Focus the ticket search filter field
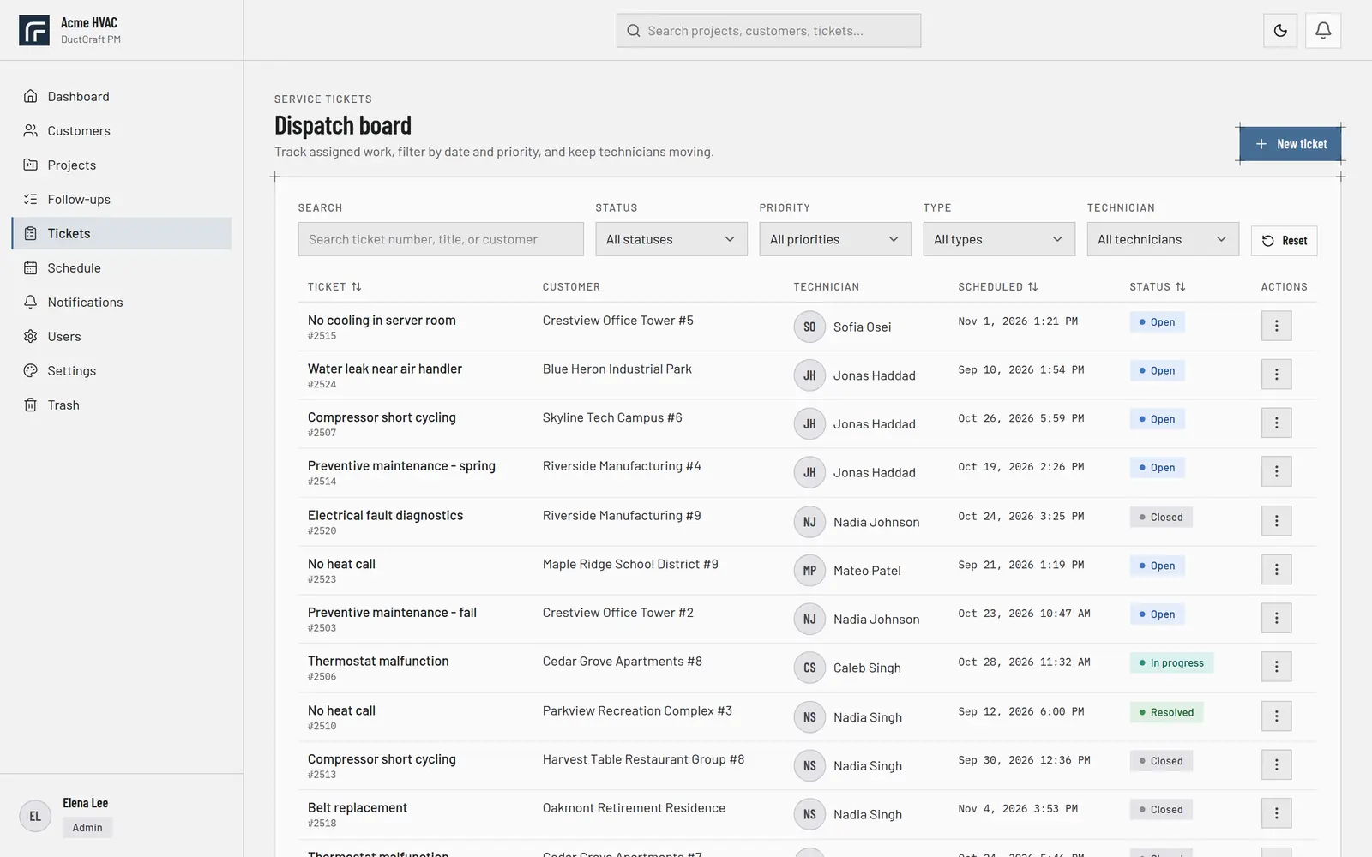Screen dimensions: 1372x857 (x=441, y=239)
